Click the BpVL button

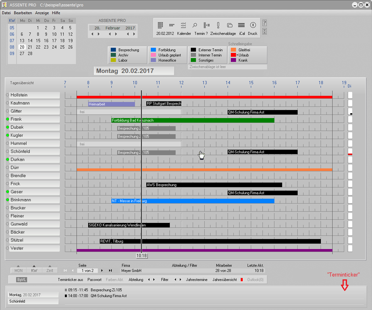click(x=22, y=280)
